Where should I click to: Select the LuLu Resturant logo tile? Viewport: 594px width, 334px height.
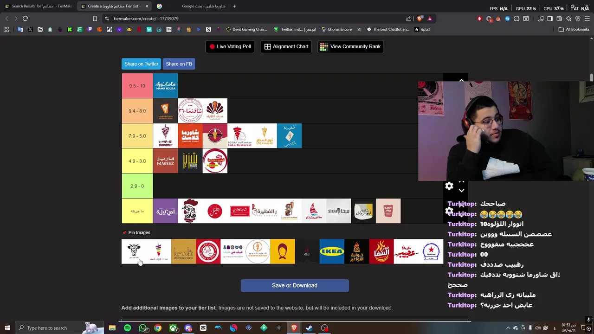(x=239, y=136)
